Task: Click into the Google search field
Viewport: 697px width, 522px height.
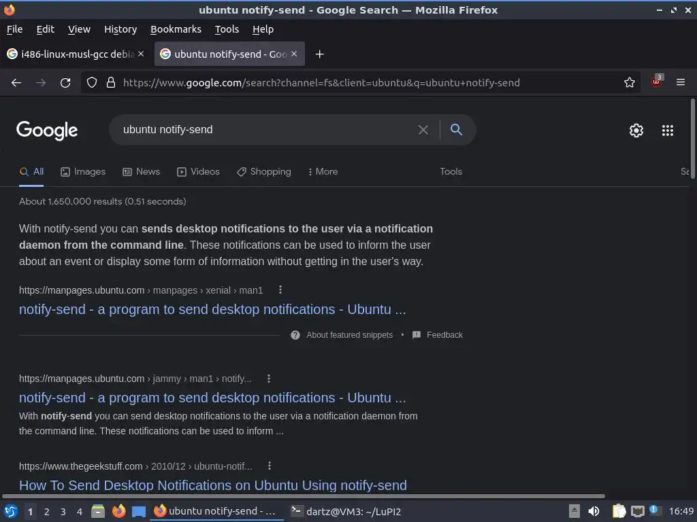Action: pyautogui.click(x=267, y=130)
